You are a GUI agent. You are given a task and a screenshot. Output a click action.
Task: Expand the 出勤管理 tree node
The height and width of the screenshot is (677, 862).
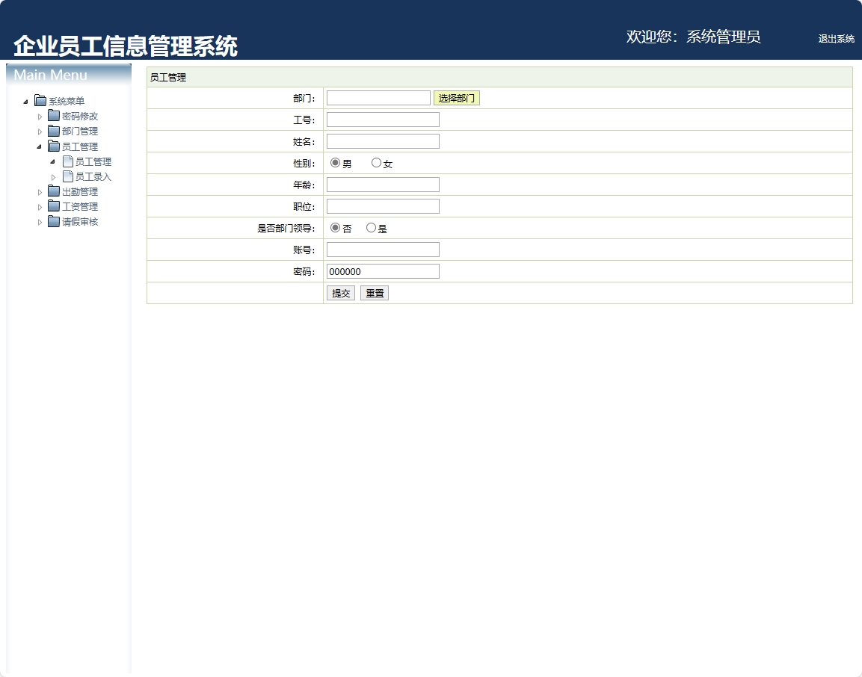coord(40,191)
